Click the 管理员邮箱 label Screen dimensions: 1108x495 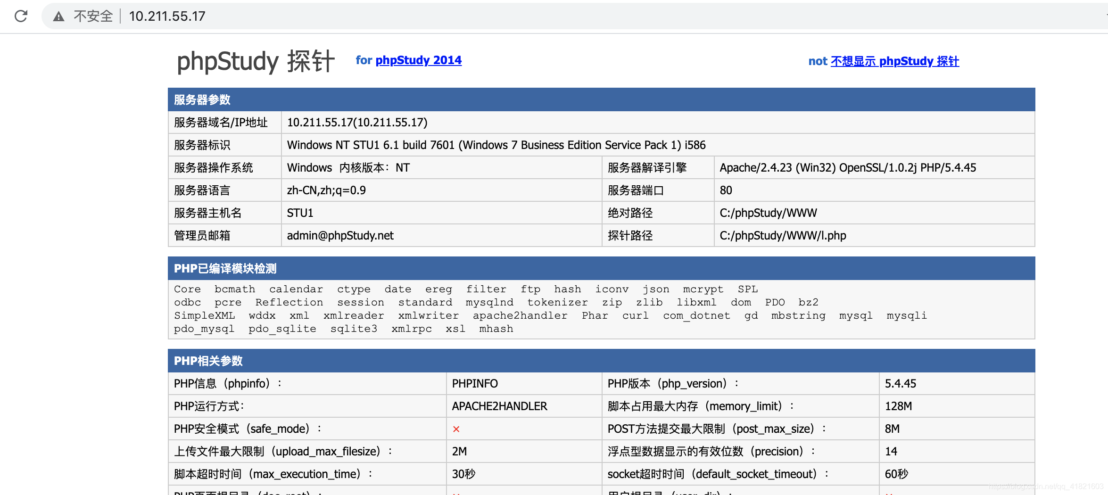tap(202, 236)
